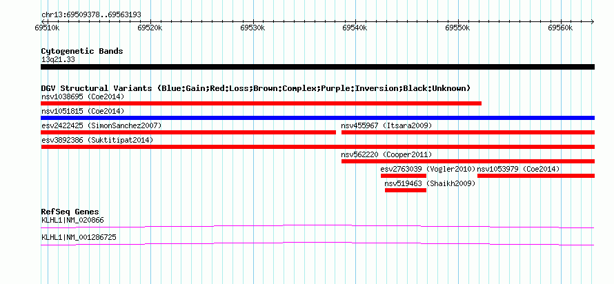Open variant label esv2763039 (Vogler2010)

click(428, 169)
